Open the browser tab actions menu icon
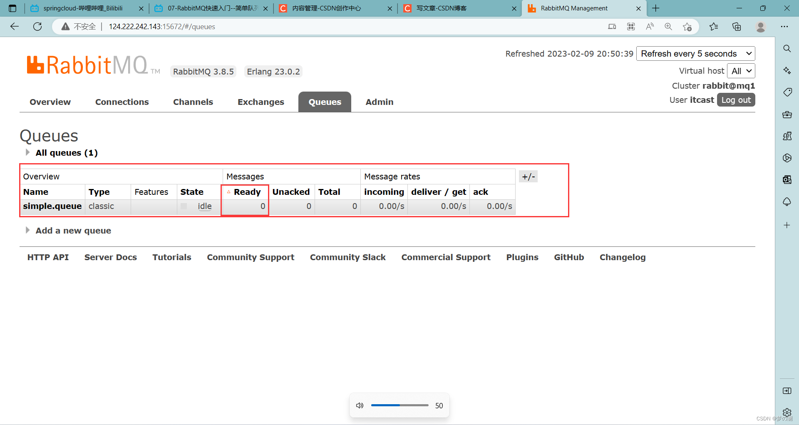This screenshot has width=799, height=425. coord(12,8)
